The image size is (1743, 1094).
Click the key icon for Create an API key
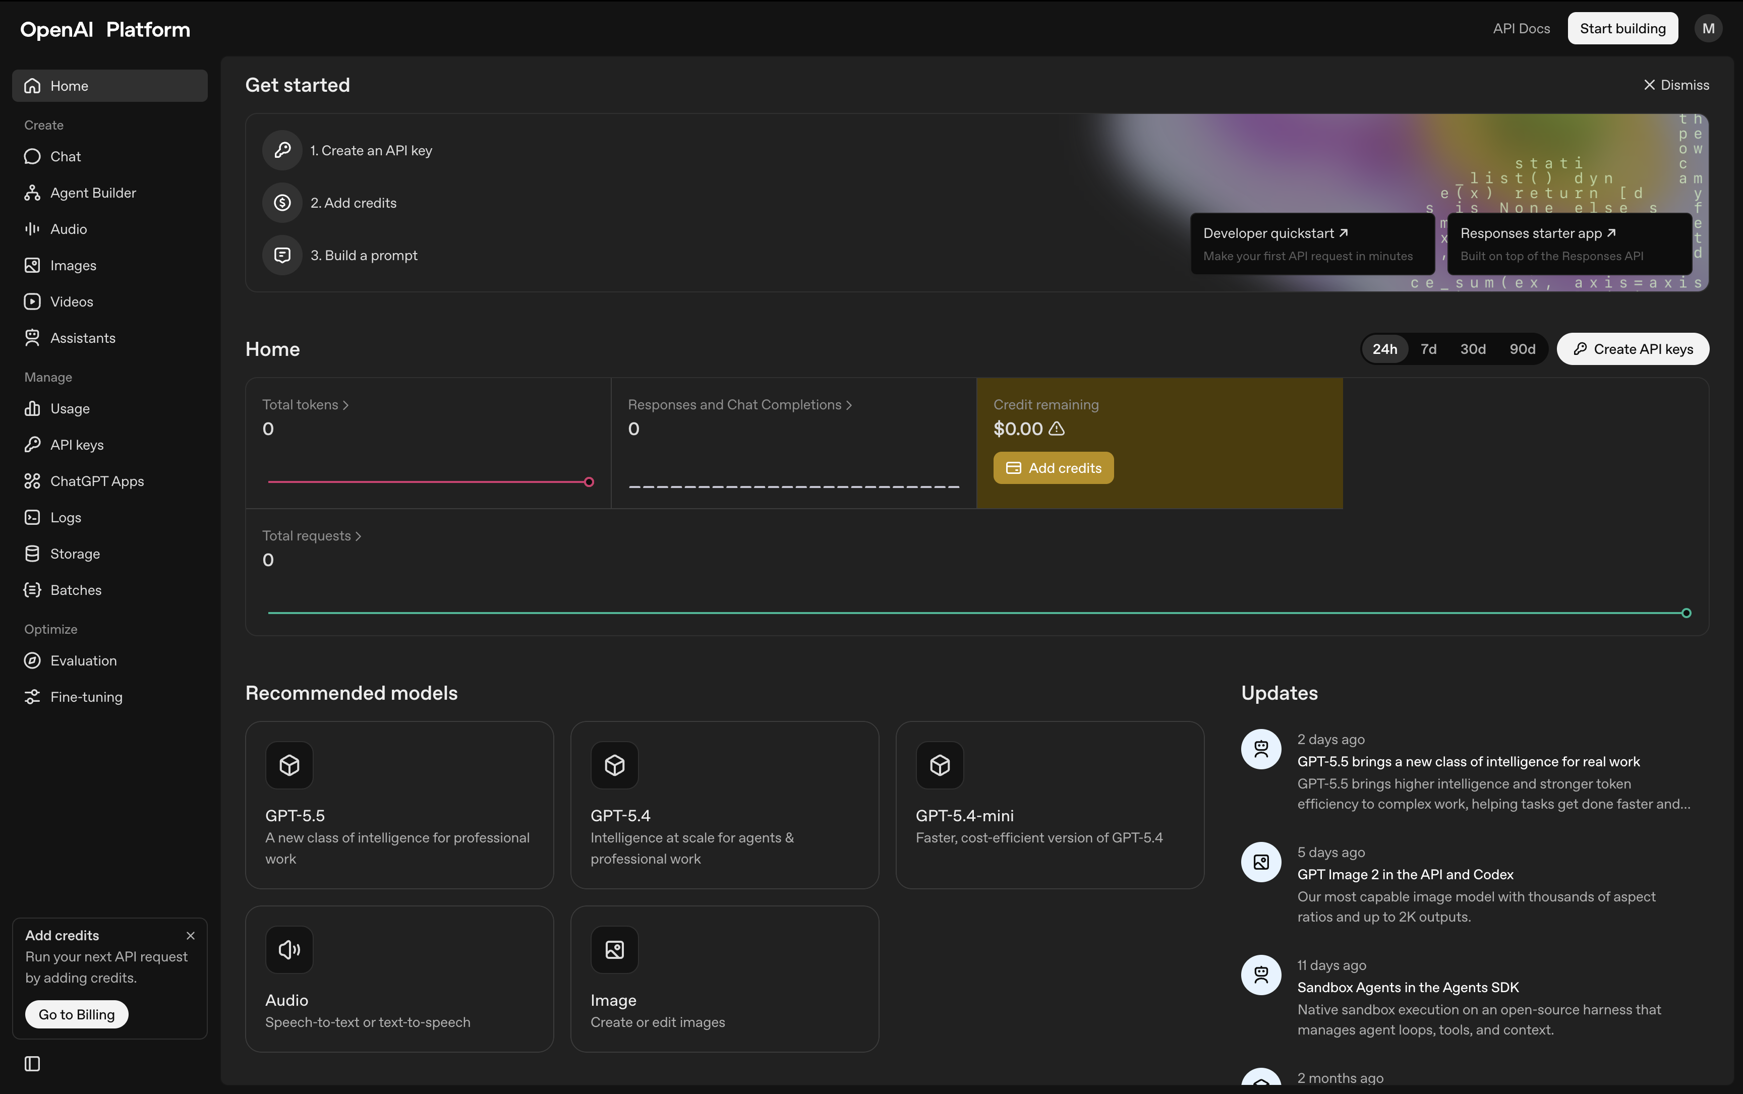point(282,150)
